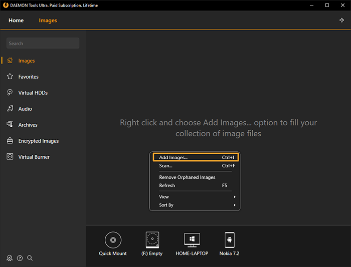The width and height of the screenshot is (351, 267).
Task: Select Refresh in the context menu
Action: point(196,186)
